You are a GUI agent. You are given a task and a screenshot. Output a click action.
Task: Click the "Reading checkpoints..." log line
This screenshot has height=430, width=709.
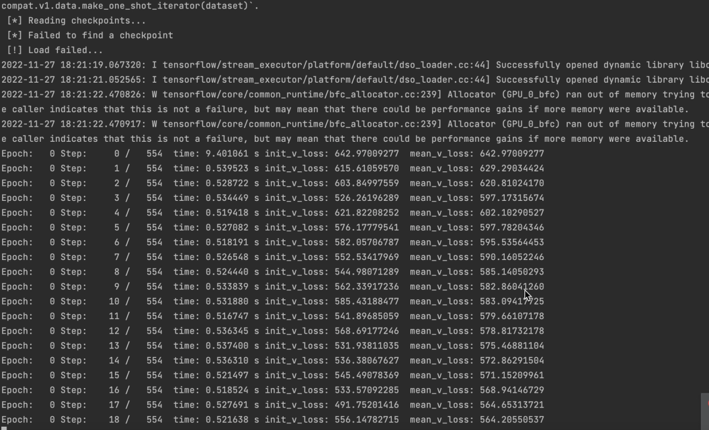[77, 20]
